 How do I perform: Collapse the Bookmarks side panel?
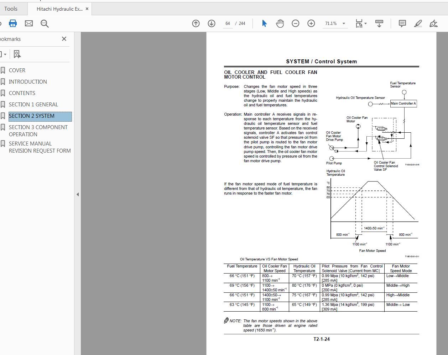coord(64,39)
